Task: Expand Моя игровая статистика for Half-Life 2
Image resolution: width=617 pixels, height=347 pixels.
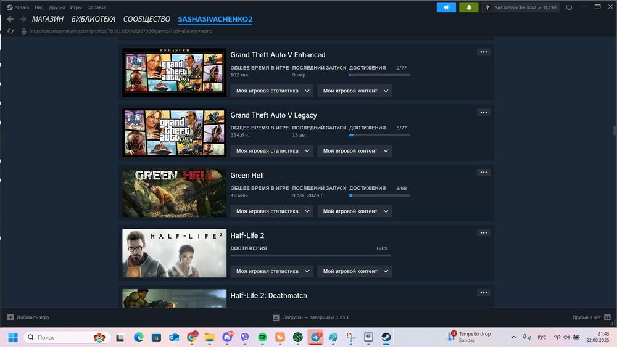Action: click(272, 271)
